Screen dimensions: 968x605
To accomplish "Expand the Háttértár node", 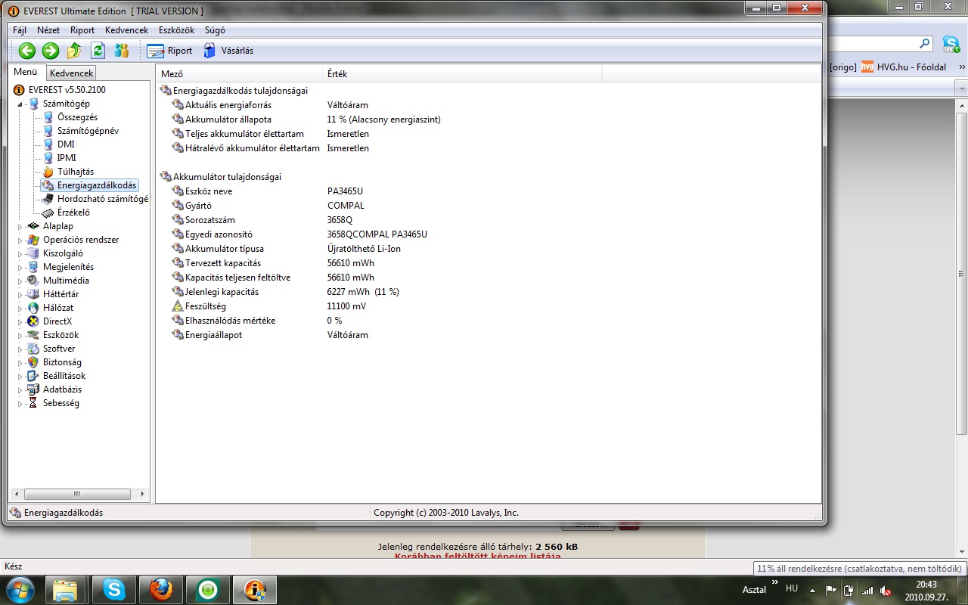I will tap(21, 294).
